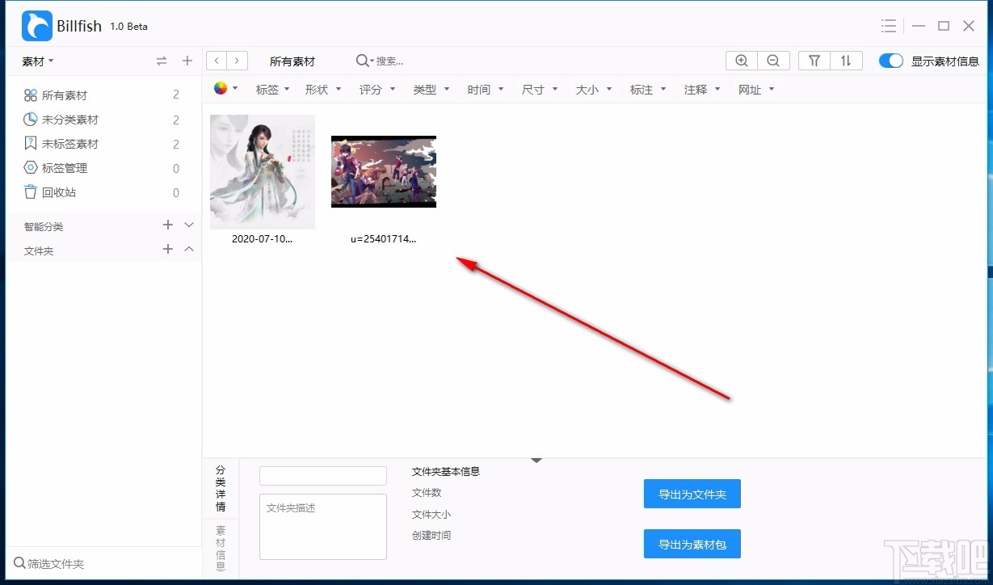This screenshot has width=993, height=585.
Task: Click the sort order icon on the toolbar
Action: 847,60
